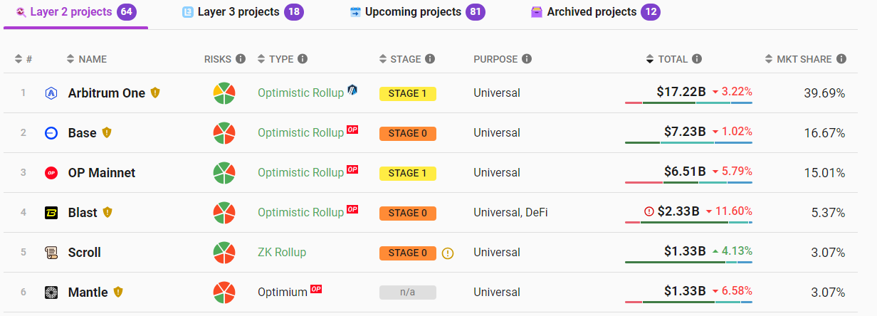Click the risk pie chart for Scroll
The width and height of the screenshot is (877, 316).
224,253
